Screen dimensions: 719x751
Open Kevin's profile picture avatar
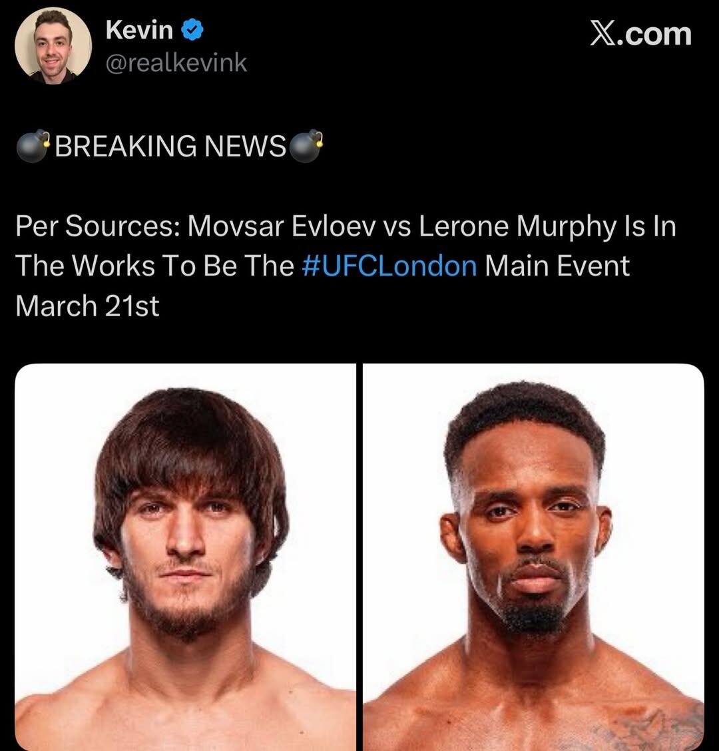point(53,46)
